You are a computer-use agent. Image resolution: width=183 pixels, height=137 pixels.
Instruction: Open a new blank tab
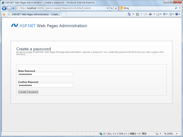tap(64, 14)
